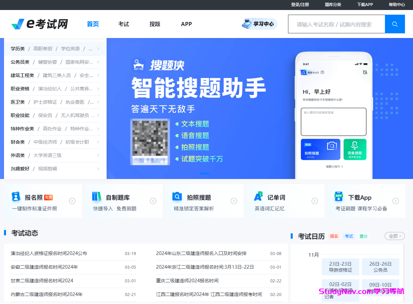This screenshot has height=304, width=413.
Task: Expand the 学历类 category chevron
Action: 98,49
